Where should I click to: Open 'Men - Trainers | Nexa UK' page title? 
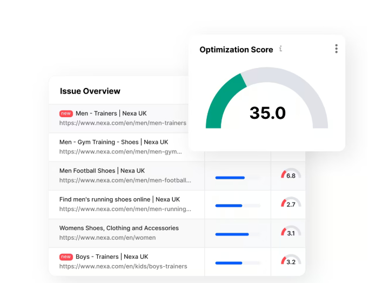pos(111,113)
